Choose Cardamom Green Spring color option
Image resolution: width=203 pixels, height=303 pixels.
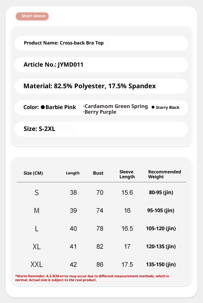click(116, 106)
